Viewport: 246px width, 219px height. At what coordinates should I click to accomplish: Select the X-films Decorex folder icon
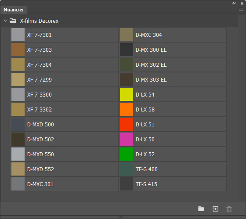pyautogui.click(x=13, y=21)
